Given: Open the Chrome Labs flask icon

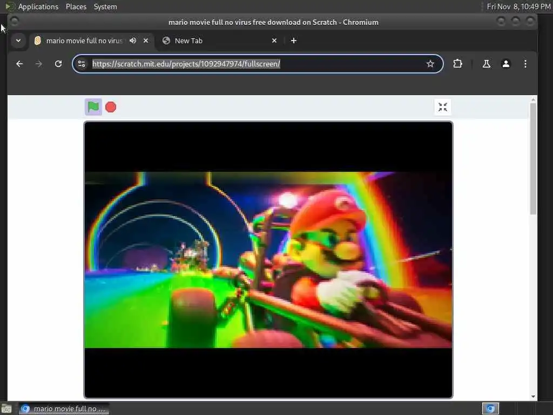Looking at the screenshot, I should tap(487, 64).
